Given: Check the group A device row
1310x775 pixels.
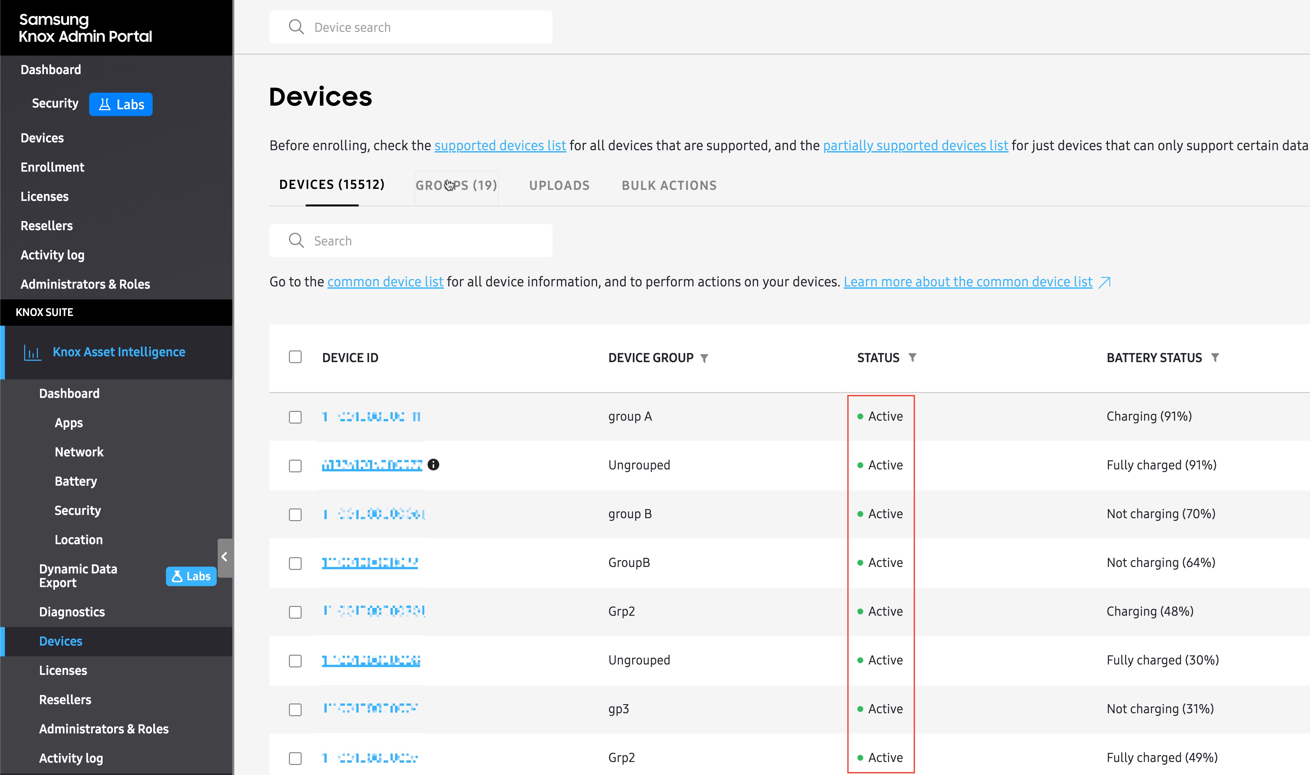Looking at the screenshot, I should [295, 417].
